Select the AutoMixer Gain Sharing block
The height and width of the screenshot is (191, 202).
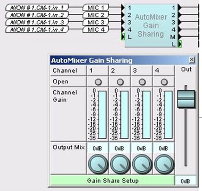[151, 25]
